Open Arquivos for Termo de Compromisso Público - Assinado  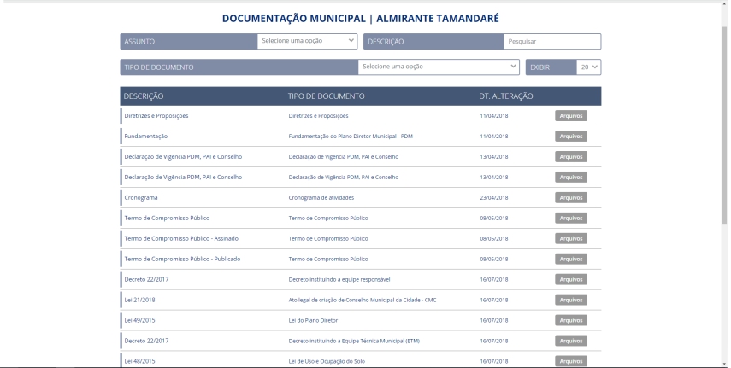[570, 239]
